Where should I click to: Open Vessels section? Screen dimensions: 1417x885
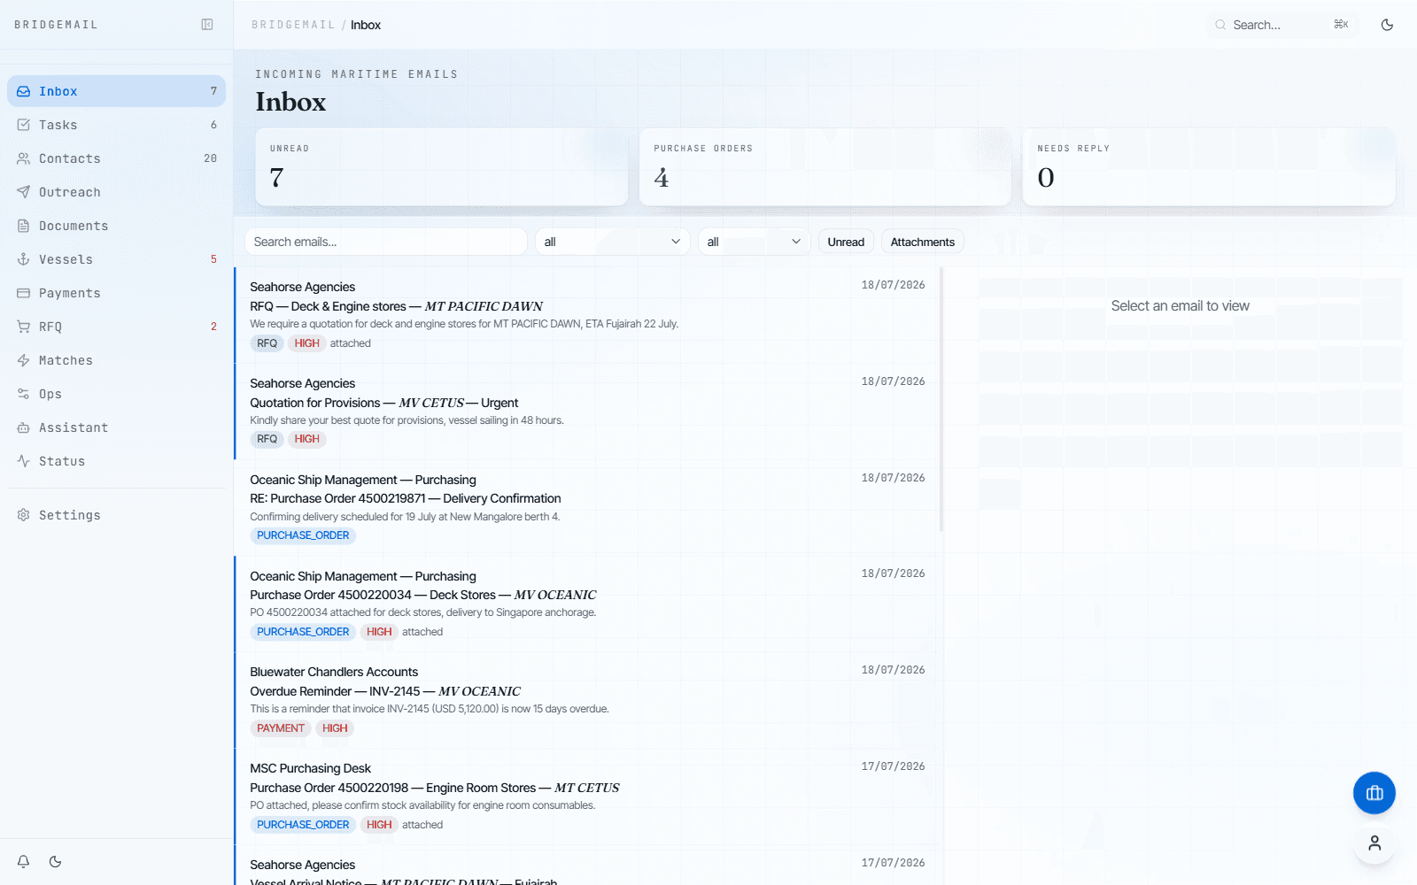(116, 259)
